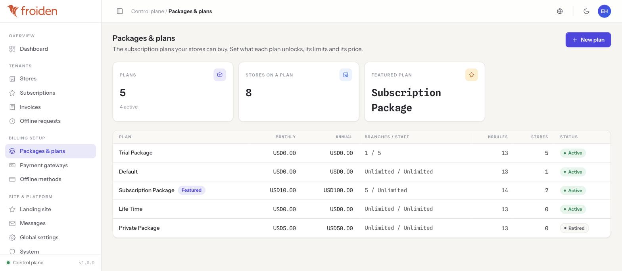Image resolution: width=622 pixels, height=271 pixels.
Task: Select Payment gateways in Billing setup
Action: pos(50,165)
